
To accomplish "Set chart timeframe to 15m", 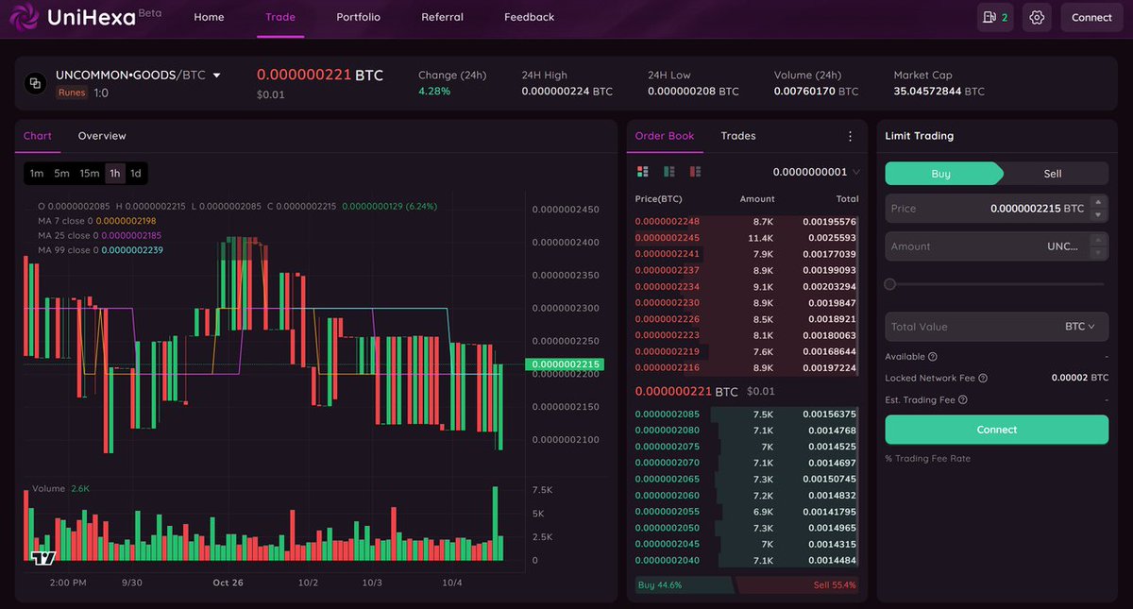I will (90, 174).
